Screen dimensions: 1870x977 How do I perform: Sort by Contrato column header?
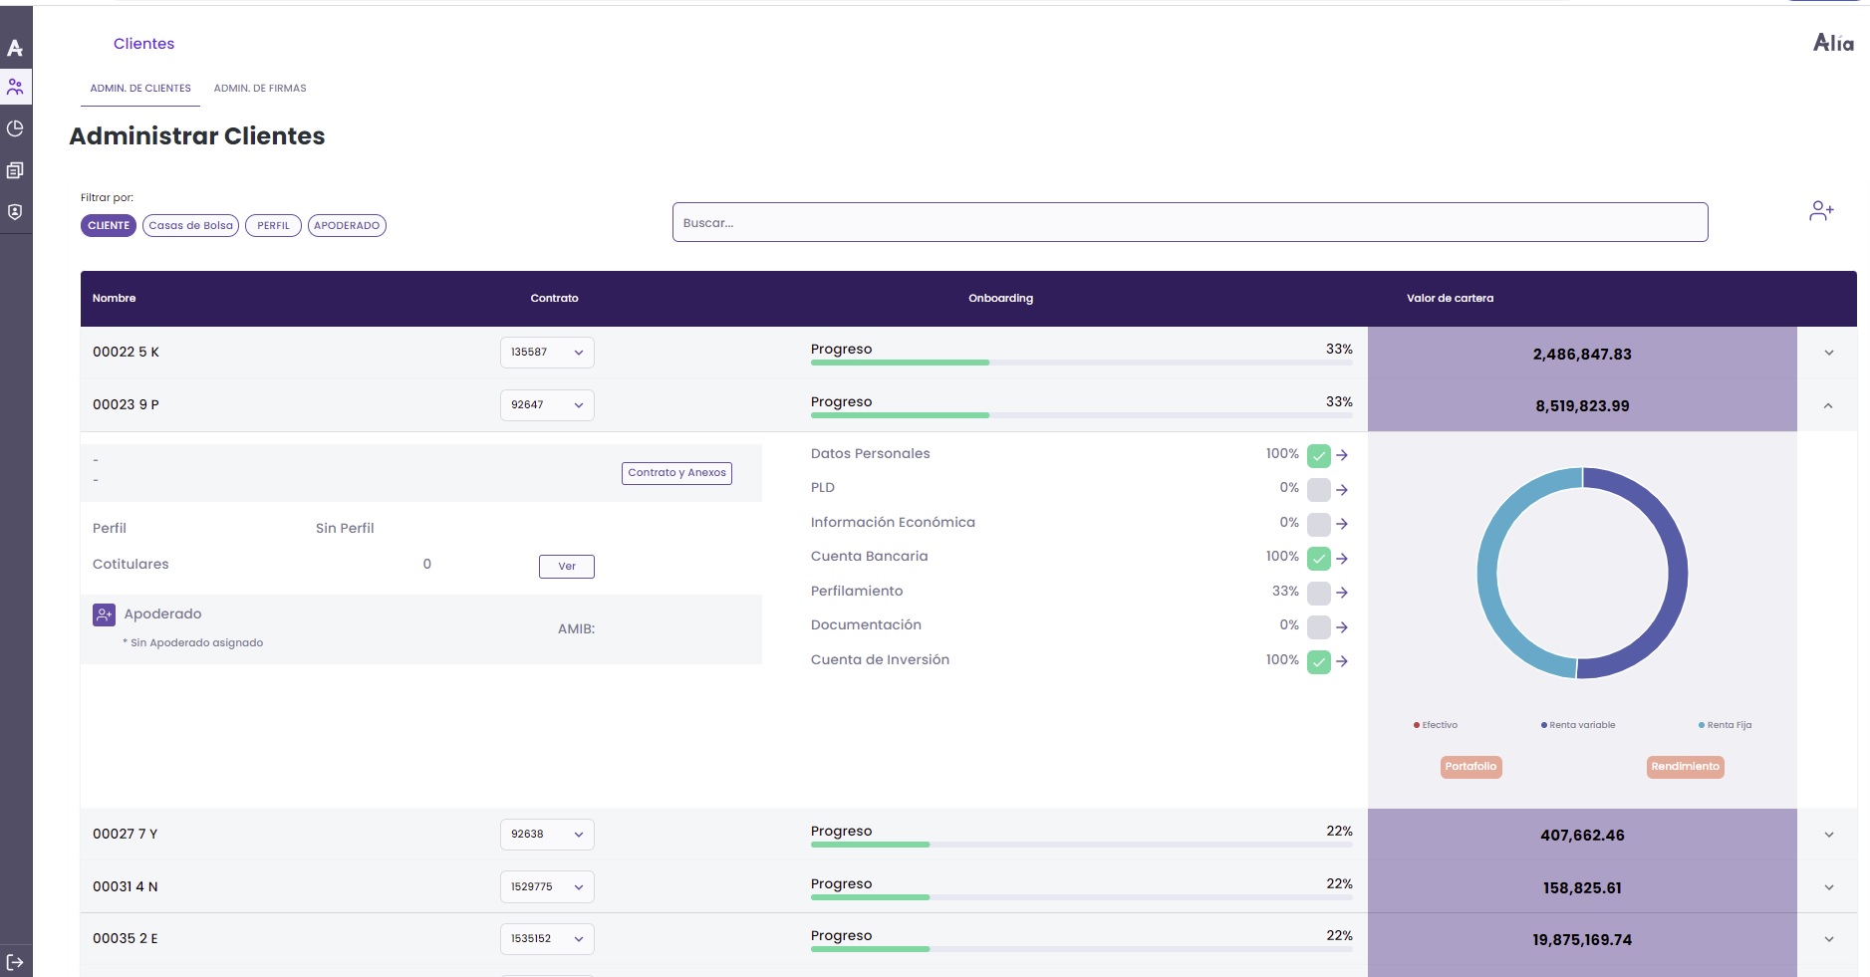pos(554,299)
